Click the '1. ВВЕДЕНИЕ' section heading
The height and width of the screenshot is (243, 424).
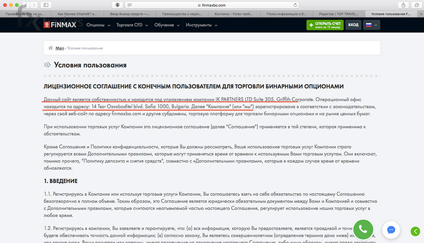click(60, 181)
